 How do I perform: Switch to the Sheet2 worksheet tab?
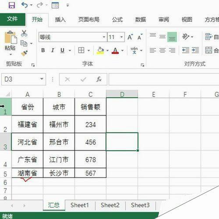(110, 205)
